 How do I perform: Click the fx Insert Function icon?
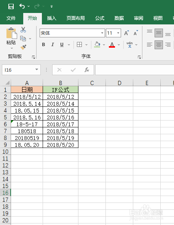pyautogui.click(x=87, y=70)
